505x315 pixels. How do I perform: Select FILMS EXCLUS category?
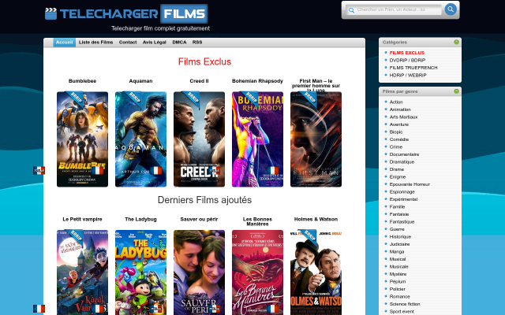click(407, 53)
